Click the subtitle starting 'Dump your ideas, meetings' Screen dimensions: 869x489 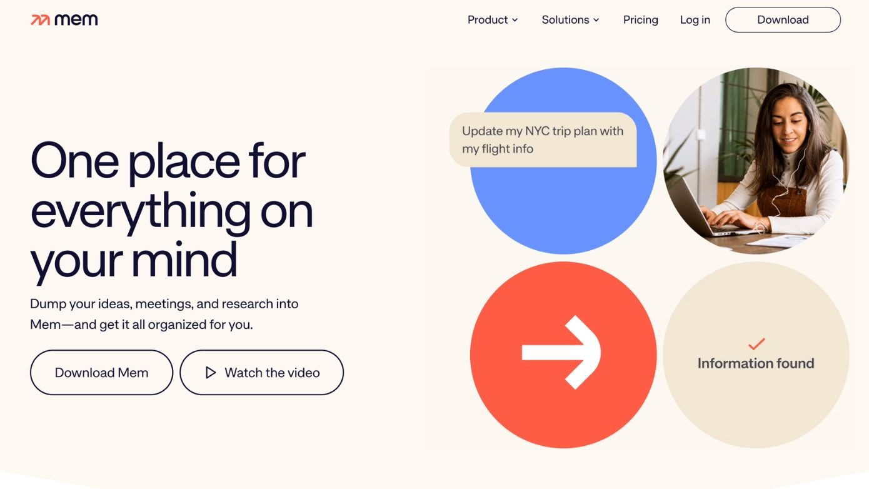tap(164, 314)
